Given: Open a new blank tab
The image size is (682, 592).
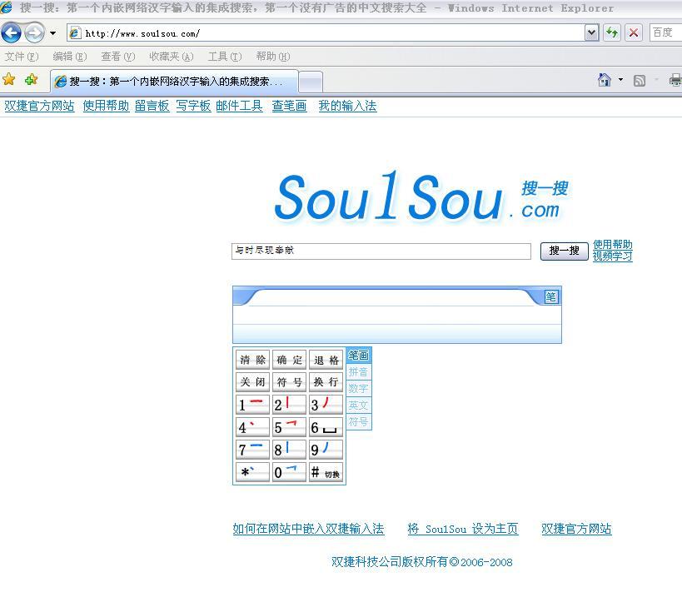Looking at the screenshot, I should tap(311, 82).
